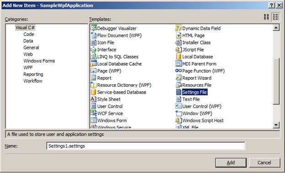
Task: Click the Cancel button
Action: click(x=264, y=163)
